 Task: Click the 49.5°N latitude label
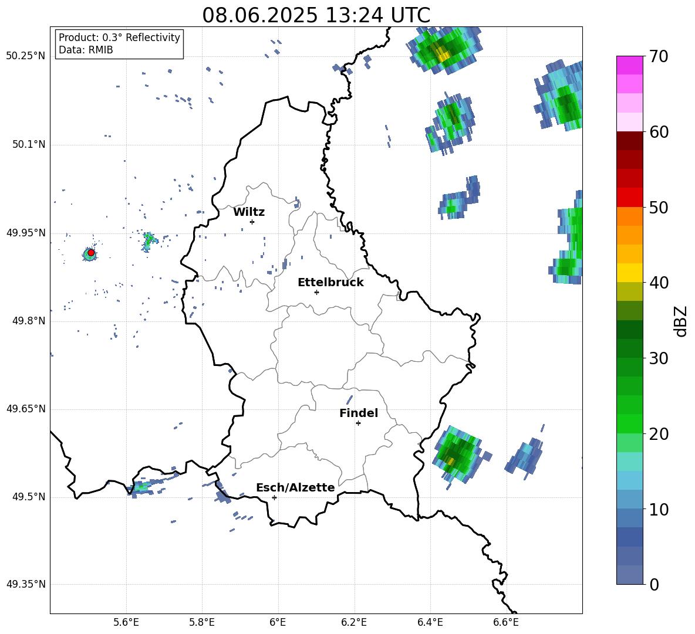pos(28,497)
